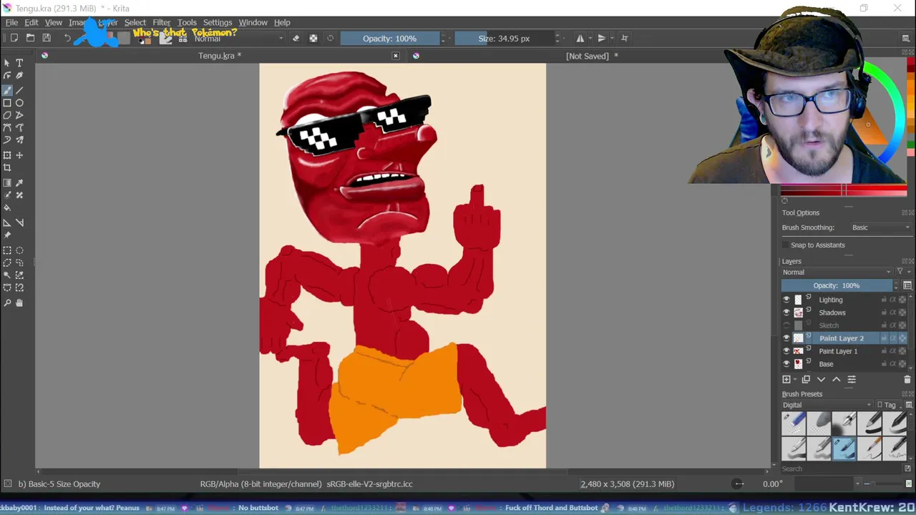Image resolution: width=916 pixels, height=515 pixels.
Task: Select the Measure tool
Action: point(19,222)
